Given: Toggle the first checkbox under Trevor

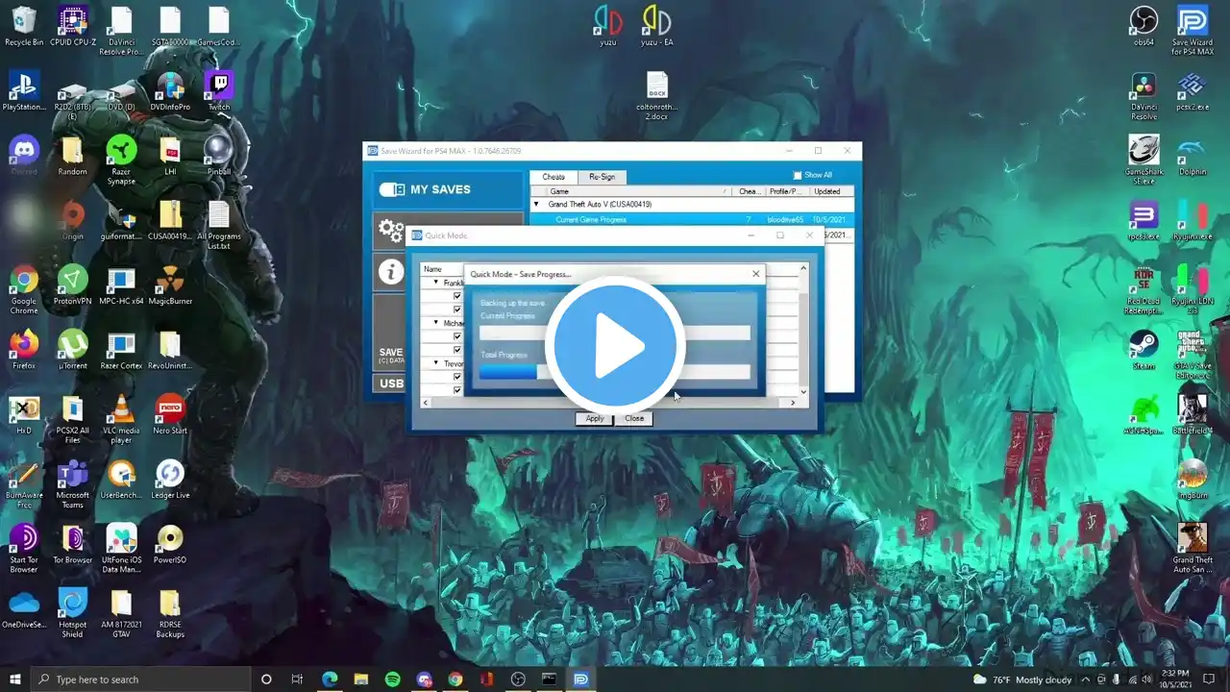Looking at the screenshot, I should click(457, 378).
